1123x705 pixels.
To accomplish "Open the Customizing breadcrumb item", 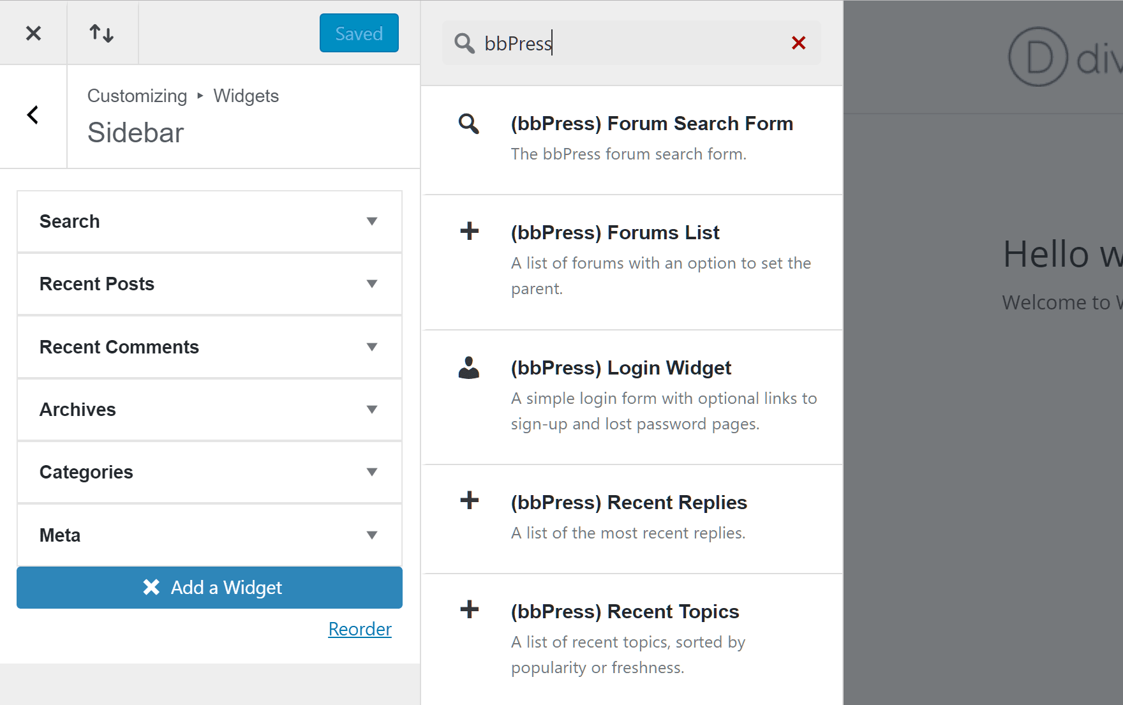I will pyautogui.click(x=137, y=96).
